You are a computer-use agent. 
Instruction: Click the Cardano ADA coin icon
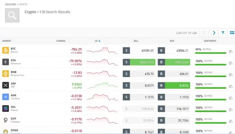click(5, 97)
